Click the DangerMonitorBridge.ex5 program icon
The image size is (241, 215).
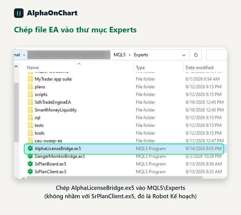(x=30, y=156)
